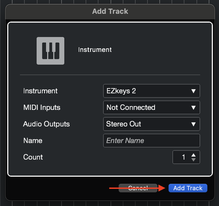Click the Instrument row label
Viewport: 219px width, 206px height.
40,91
